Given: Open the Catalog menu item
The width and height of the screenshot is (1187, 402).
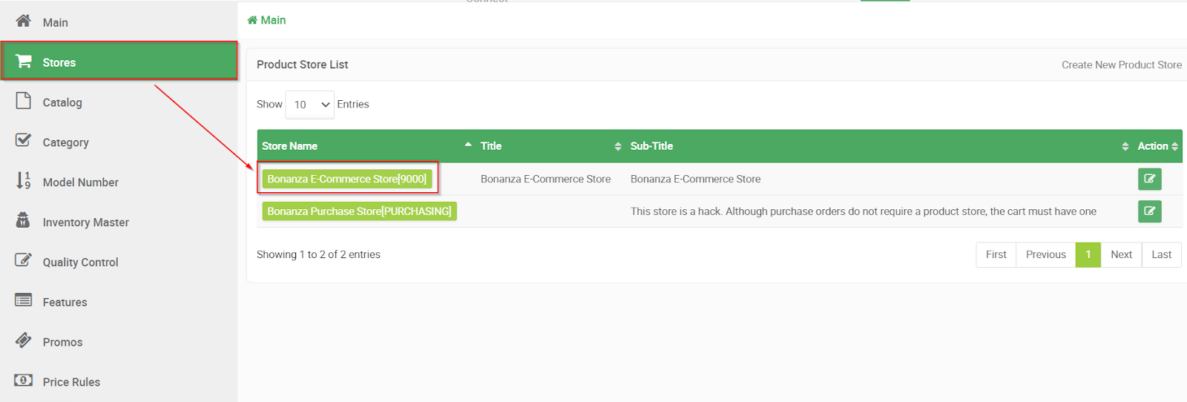Looking at the screenshot, I should coord(119,102).
